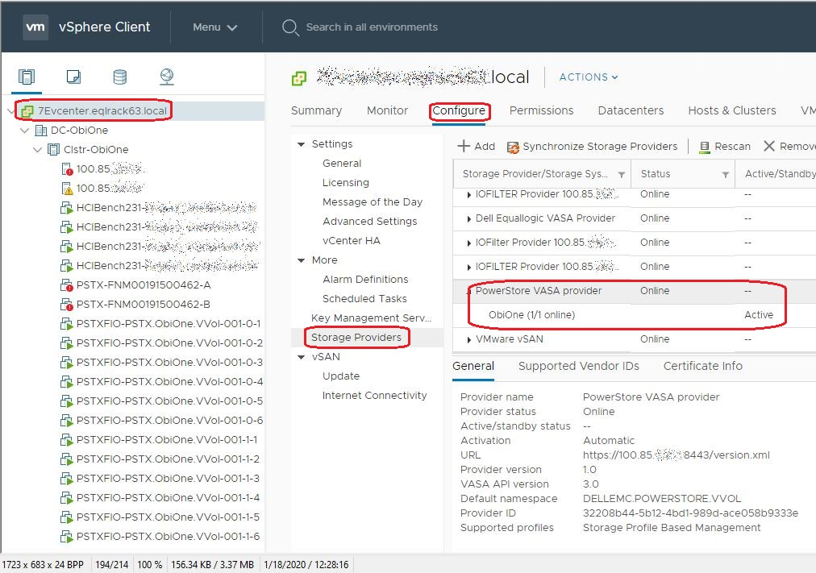Click the Clstr-ObiOne cluster icon
The width and height of the screenshot is (816, 573).
point(53,150)
